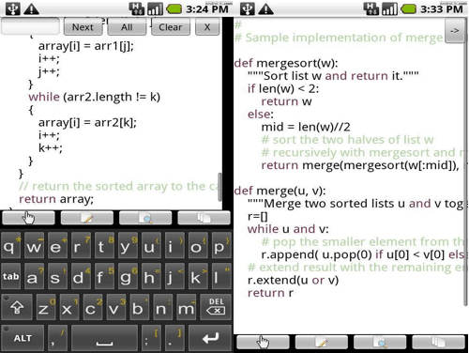
Task: Tap the find magnifier button in left editor
Action: click(x=145, y=218)
